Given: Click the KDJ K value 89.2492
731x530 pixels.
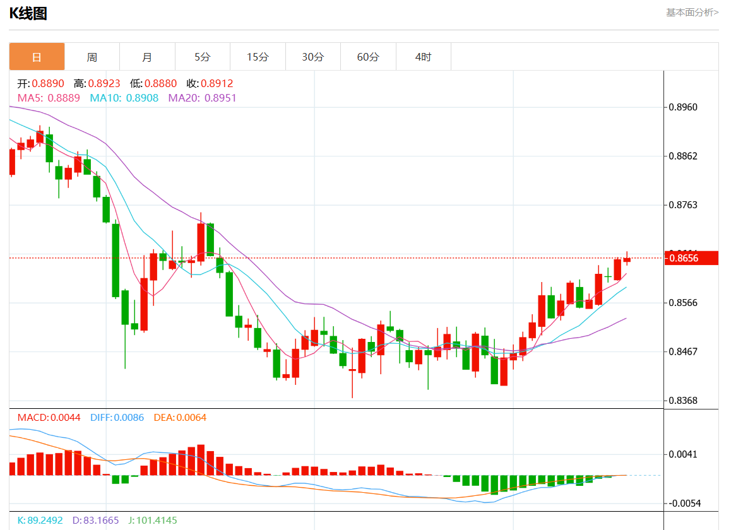Looking at the screenshot, I should click(40, 521).
